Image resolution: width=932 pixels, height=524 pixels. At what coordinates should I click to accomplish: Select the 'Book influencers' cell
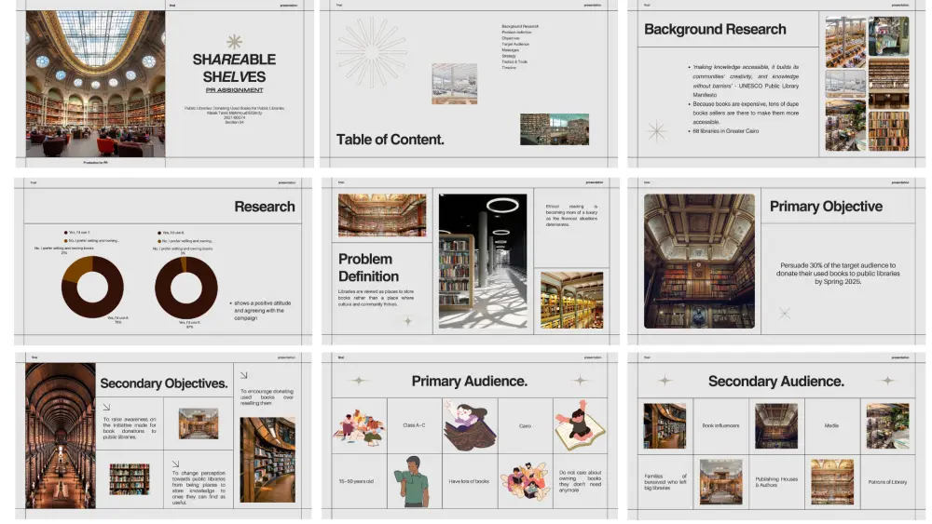pyautogui.click(x=721, y=425)
